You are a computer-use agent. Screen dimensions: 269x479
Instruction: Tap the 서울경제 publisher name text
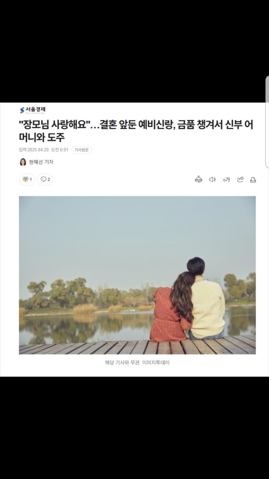click(36, 109)
